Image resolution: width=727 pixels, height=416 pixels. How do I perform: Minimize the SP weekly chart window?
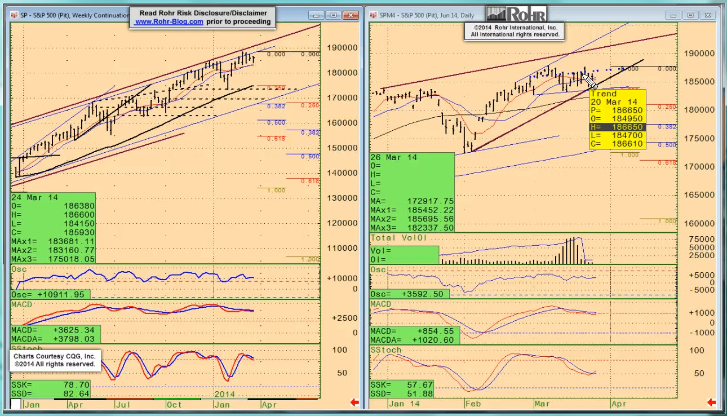[317, 15]
